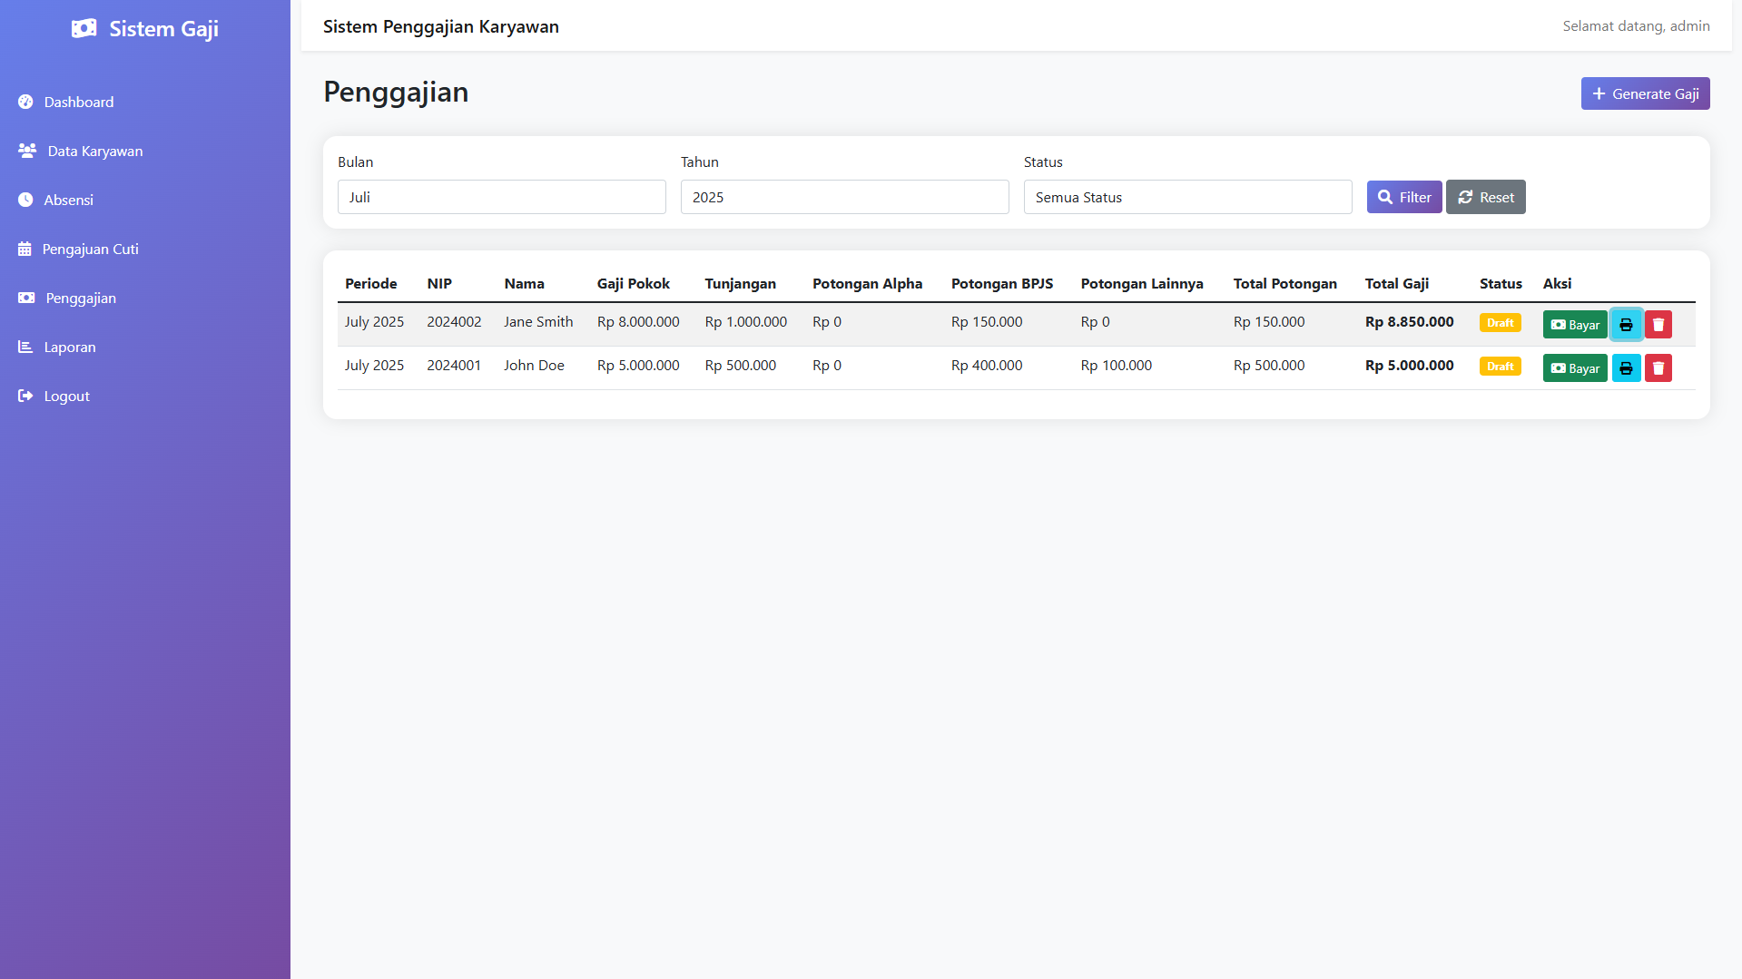The width and height of the screenshot is (1742, 979).
Task: Click the Data Karyawan people icon
Action: (27, 152)
